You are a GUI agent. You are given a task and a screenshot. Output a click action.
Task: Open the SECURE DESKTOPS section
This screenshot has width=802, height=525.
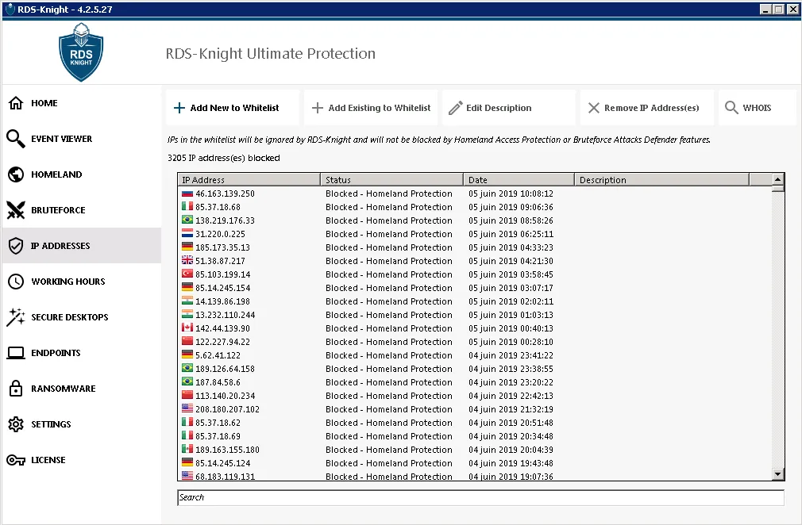point(81,317)
